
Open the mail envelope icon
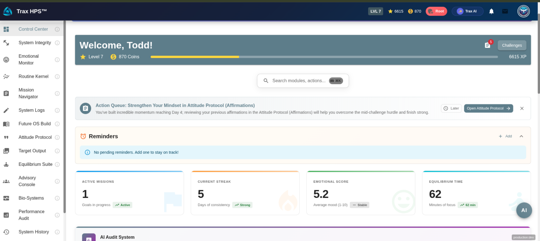tap(505, 11)
